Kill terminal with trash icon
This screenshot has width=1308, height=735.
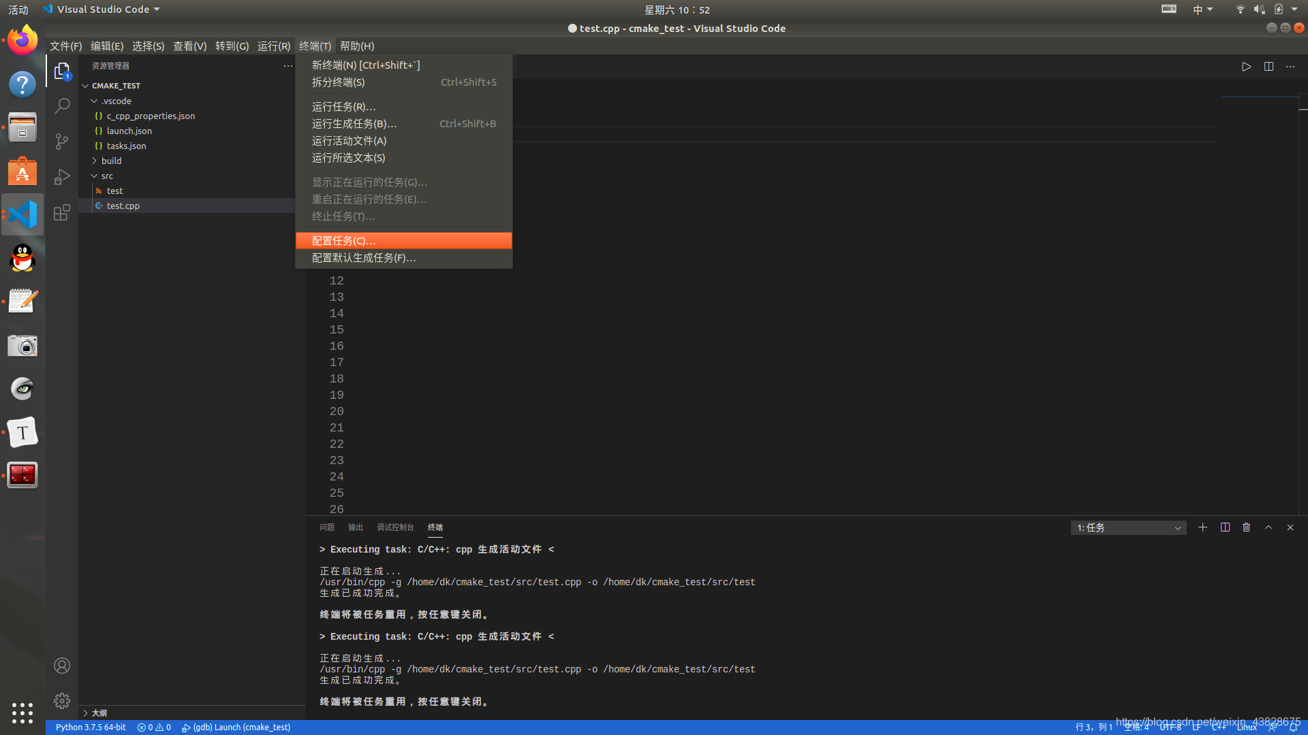1246,527
